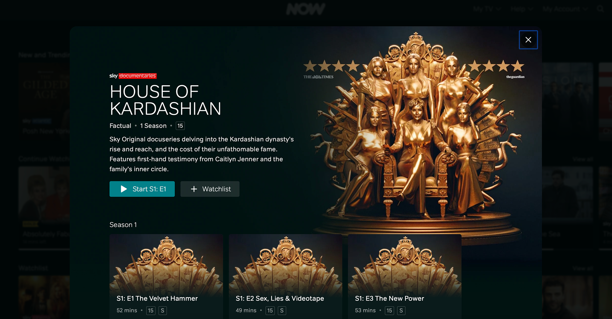Viewport: 612px width, 319px height.
Task: Select the Season 1 heading
Action: pyautogui.click(x=123, y=225)
